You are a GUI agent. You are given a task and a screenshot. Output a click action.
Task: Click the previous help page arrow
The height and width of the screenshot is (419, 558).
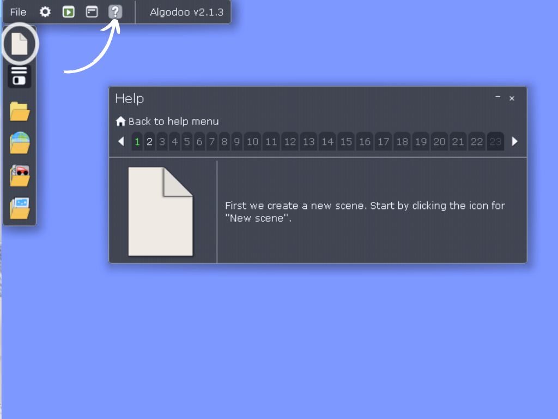coord(121,141)
